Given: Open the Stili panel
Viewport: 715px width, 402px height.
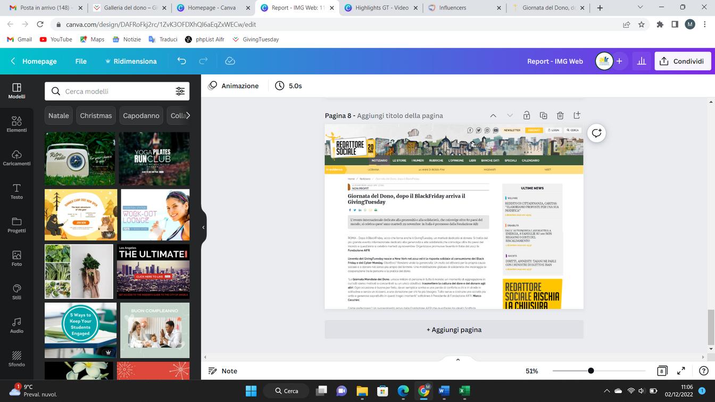Looking at the screenshot, I should pos(16,292).
